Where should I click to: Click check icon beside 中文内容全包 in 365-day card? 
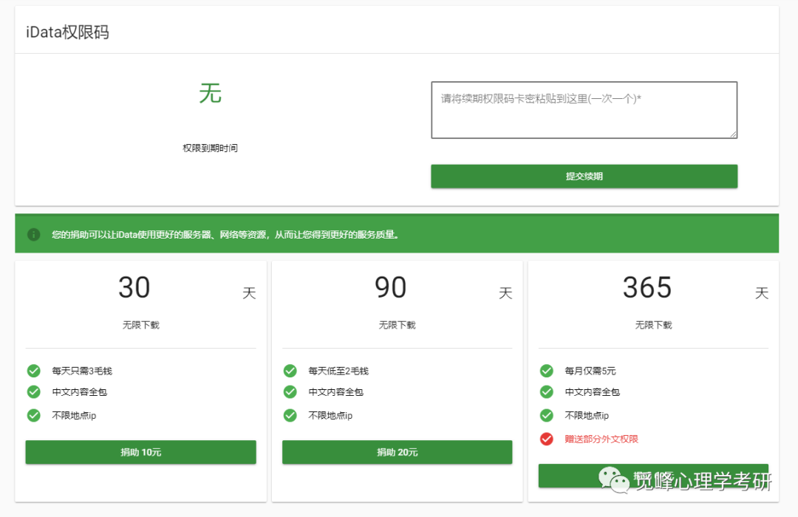tap(547, 392)
